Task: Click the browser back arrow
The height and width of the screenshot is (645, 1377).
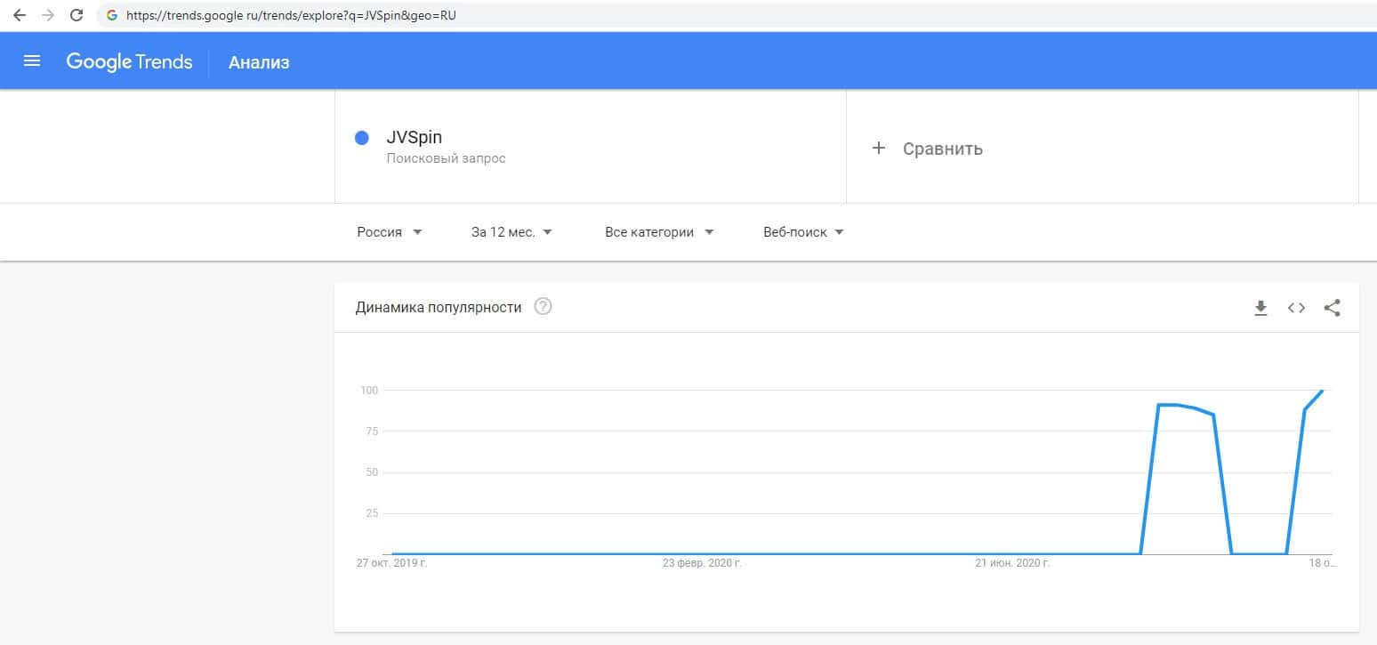Action: tap(20, 15)
